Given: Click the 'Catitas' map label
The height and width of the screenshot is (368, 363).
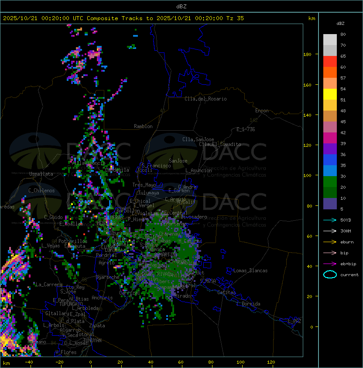Looking at the screenshot, I should click(226, 292).
